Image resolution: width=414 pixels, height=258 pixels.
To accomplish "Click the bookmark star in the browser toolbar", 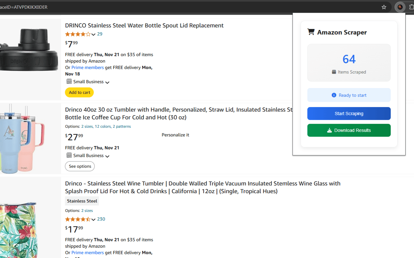I will tap(384, 7).
